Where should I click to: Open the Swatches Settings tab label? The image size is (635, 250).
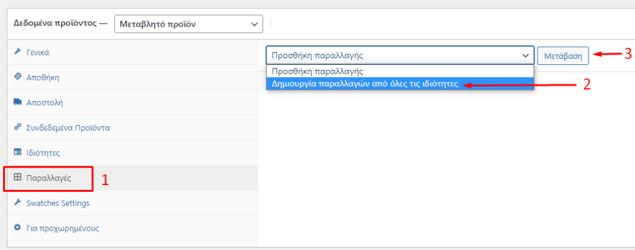pyautogui.click(x=58, y=203)
